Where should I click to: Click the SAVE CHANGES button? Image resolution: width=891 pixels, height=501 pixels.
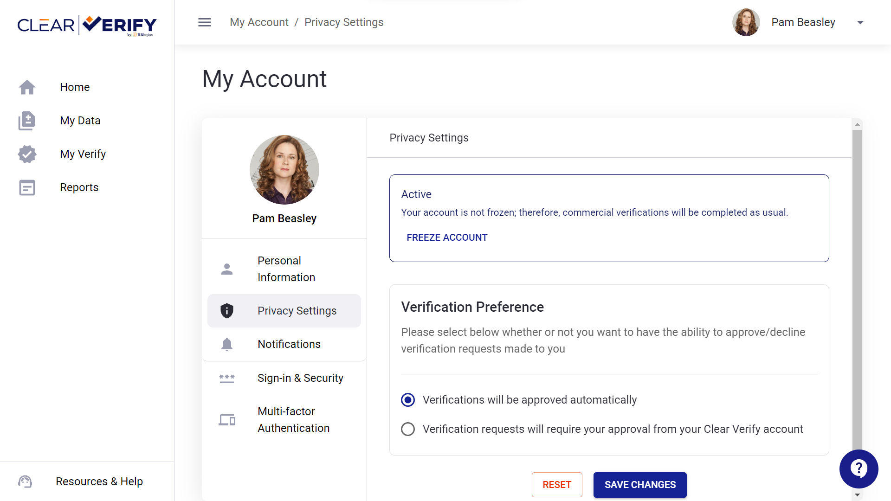tap(640, 485)
